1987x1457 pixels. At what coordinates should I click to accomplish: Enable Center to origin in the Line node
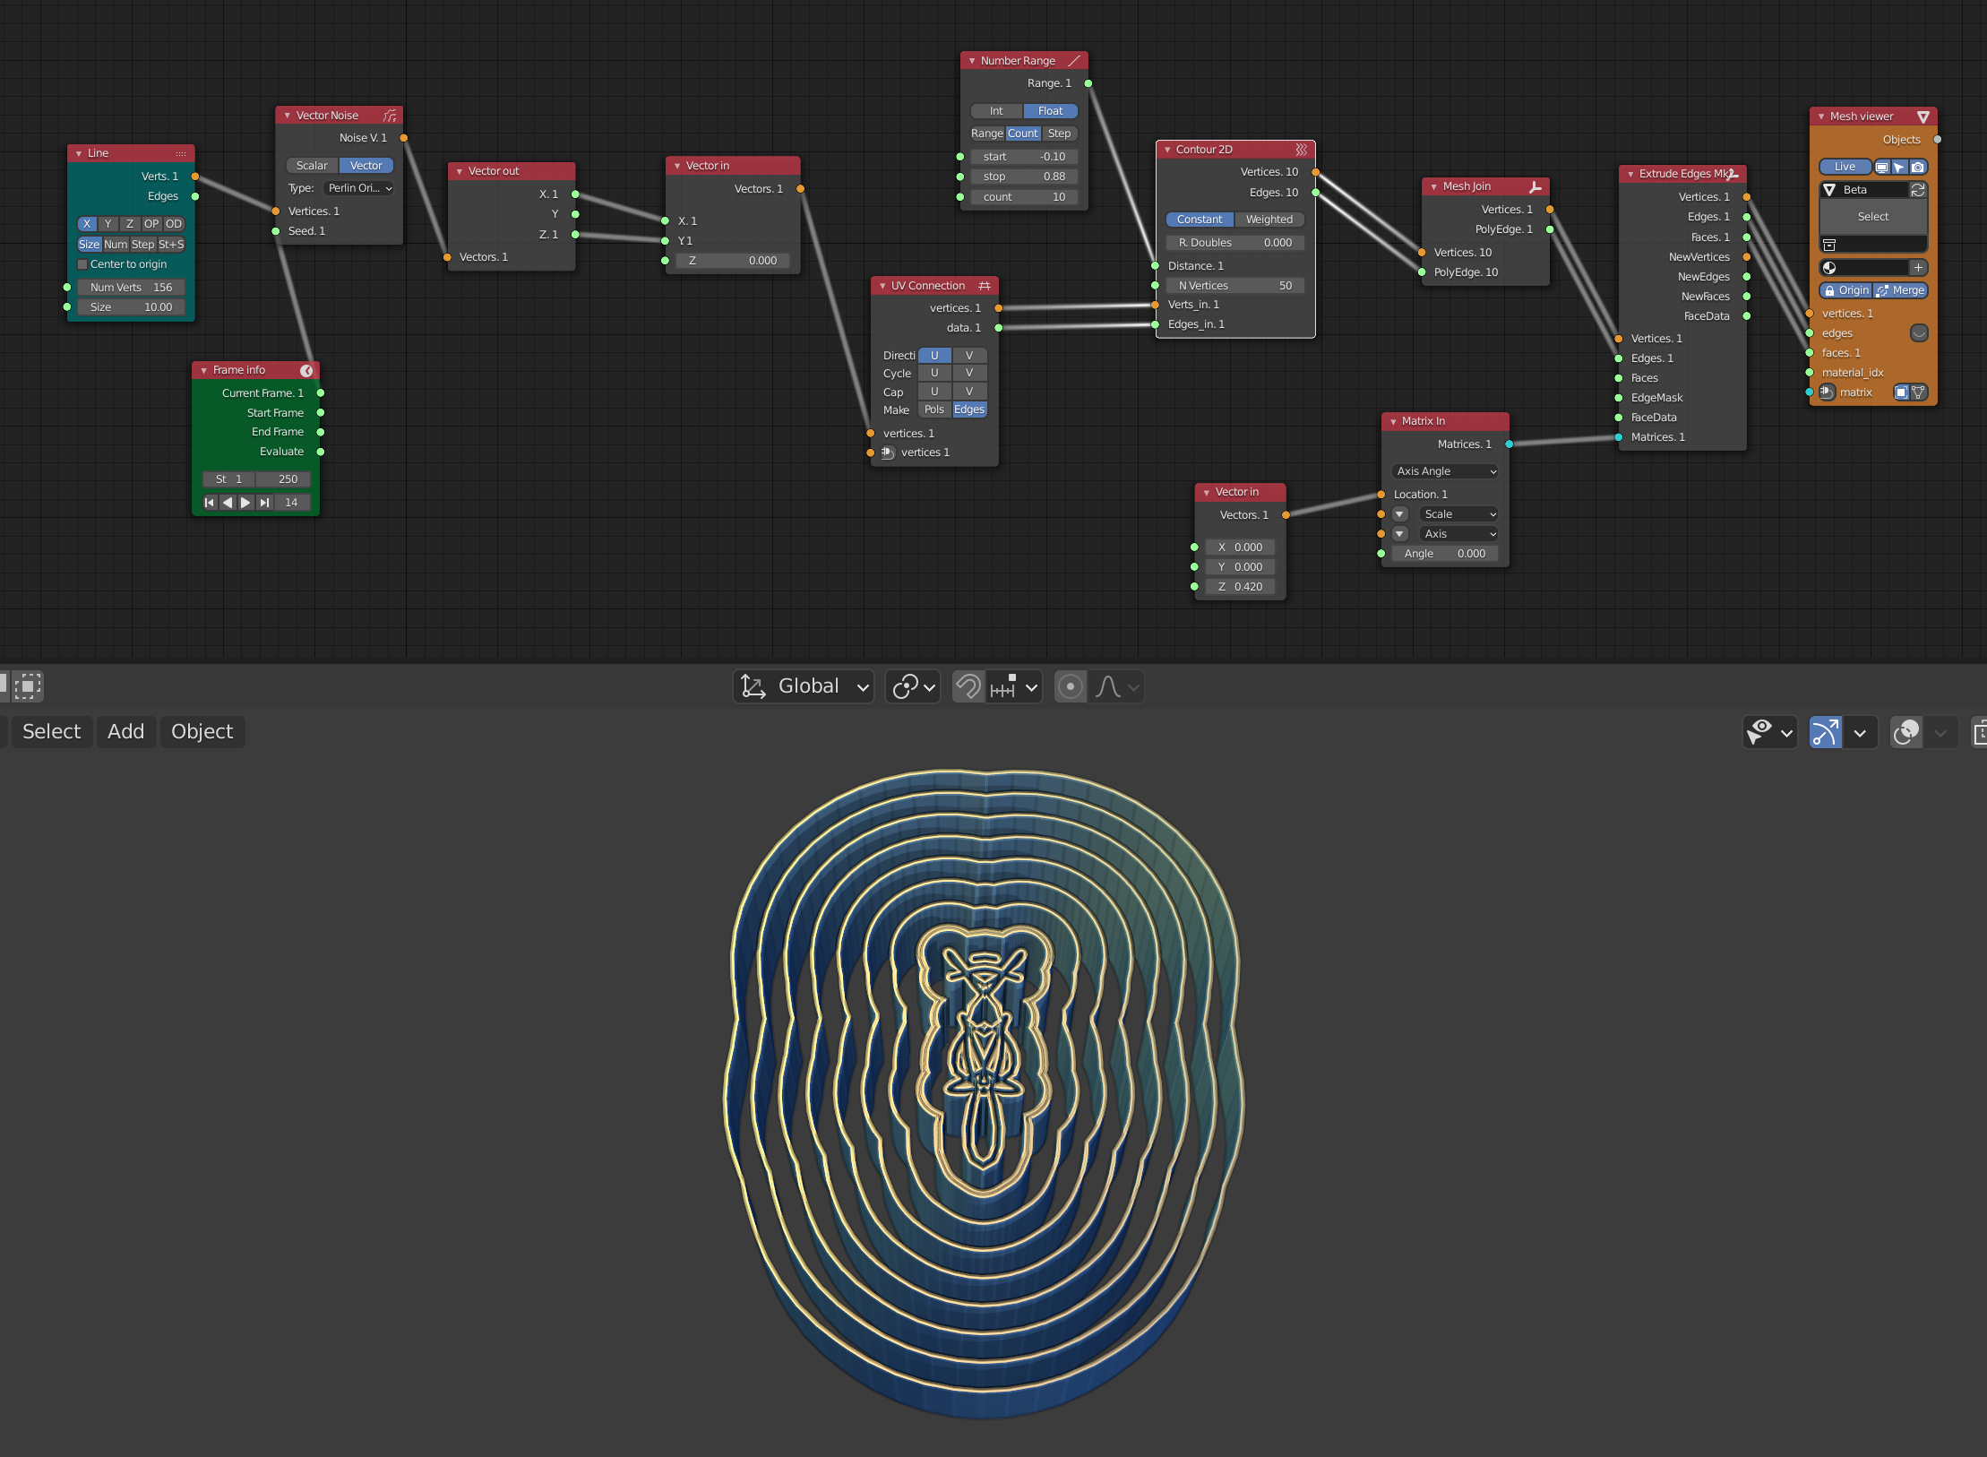point(83,263)
